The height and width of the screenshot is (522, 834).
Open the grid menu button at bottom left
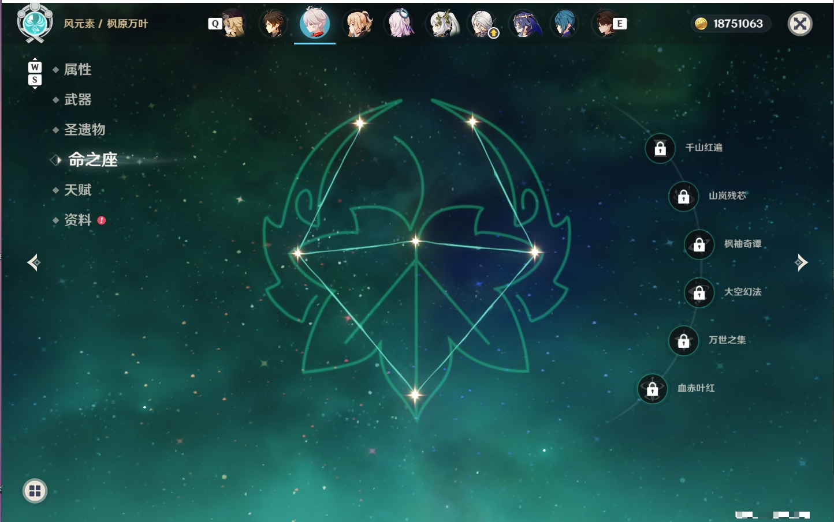click(x=35, y=491)
